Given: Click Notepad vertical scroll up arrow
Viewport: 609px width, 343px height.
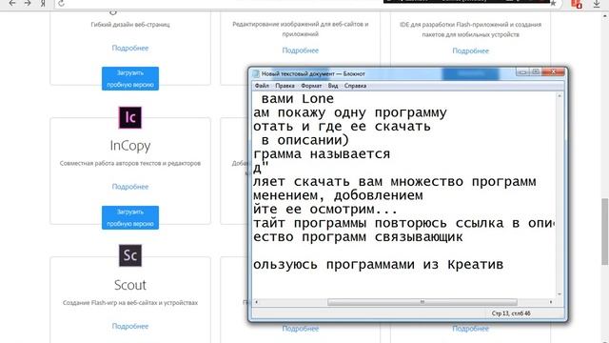Looking at the screenshot, I should [560, 95].
